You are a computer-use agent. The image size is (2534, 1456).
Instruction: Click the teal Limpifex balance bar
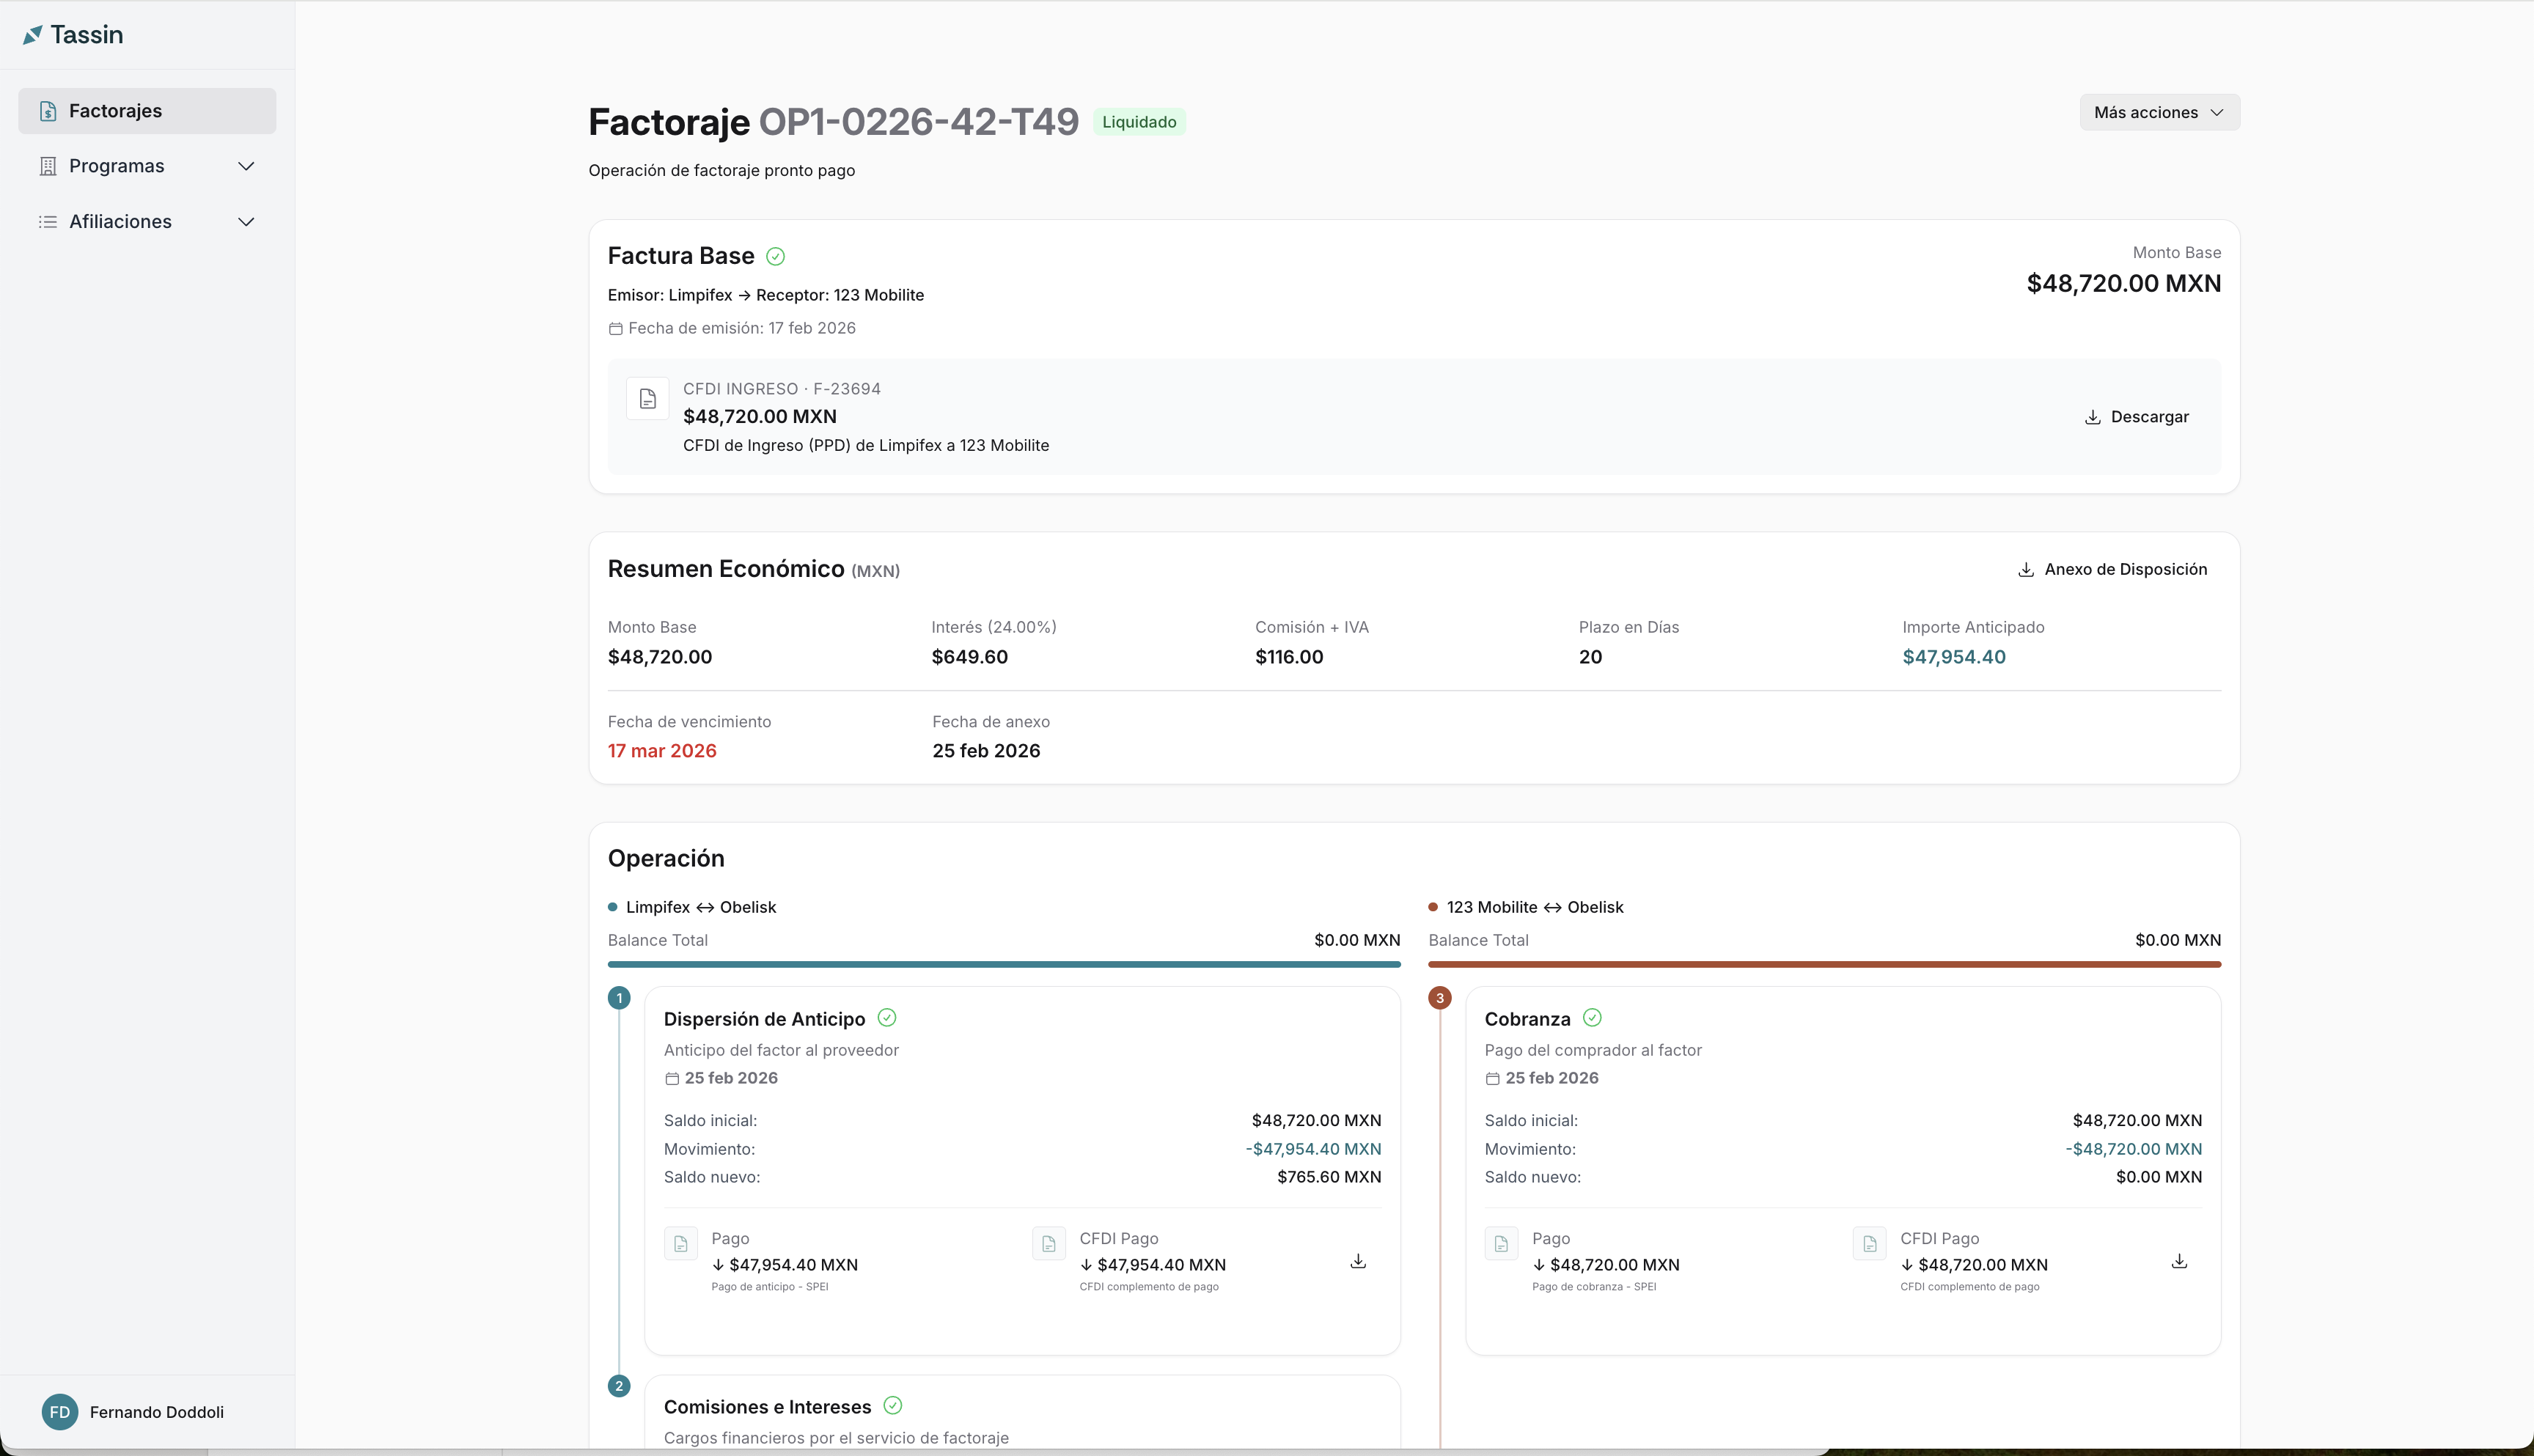[x=1003, y=964]
